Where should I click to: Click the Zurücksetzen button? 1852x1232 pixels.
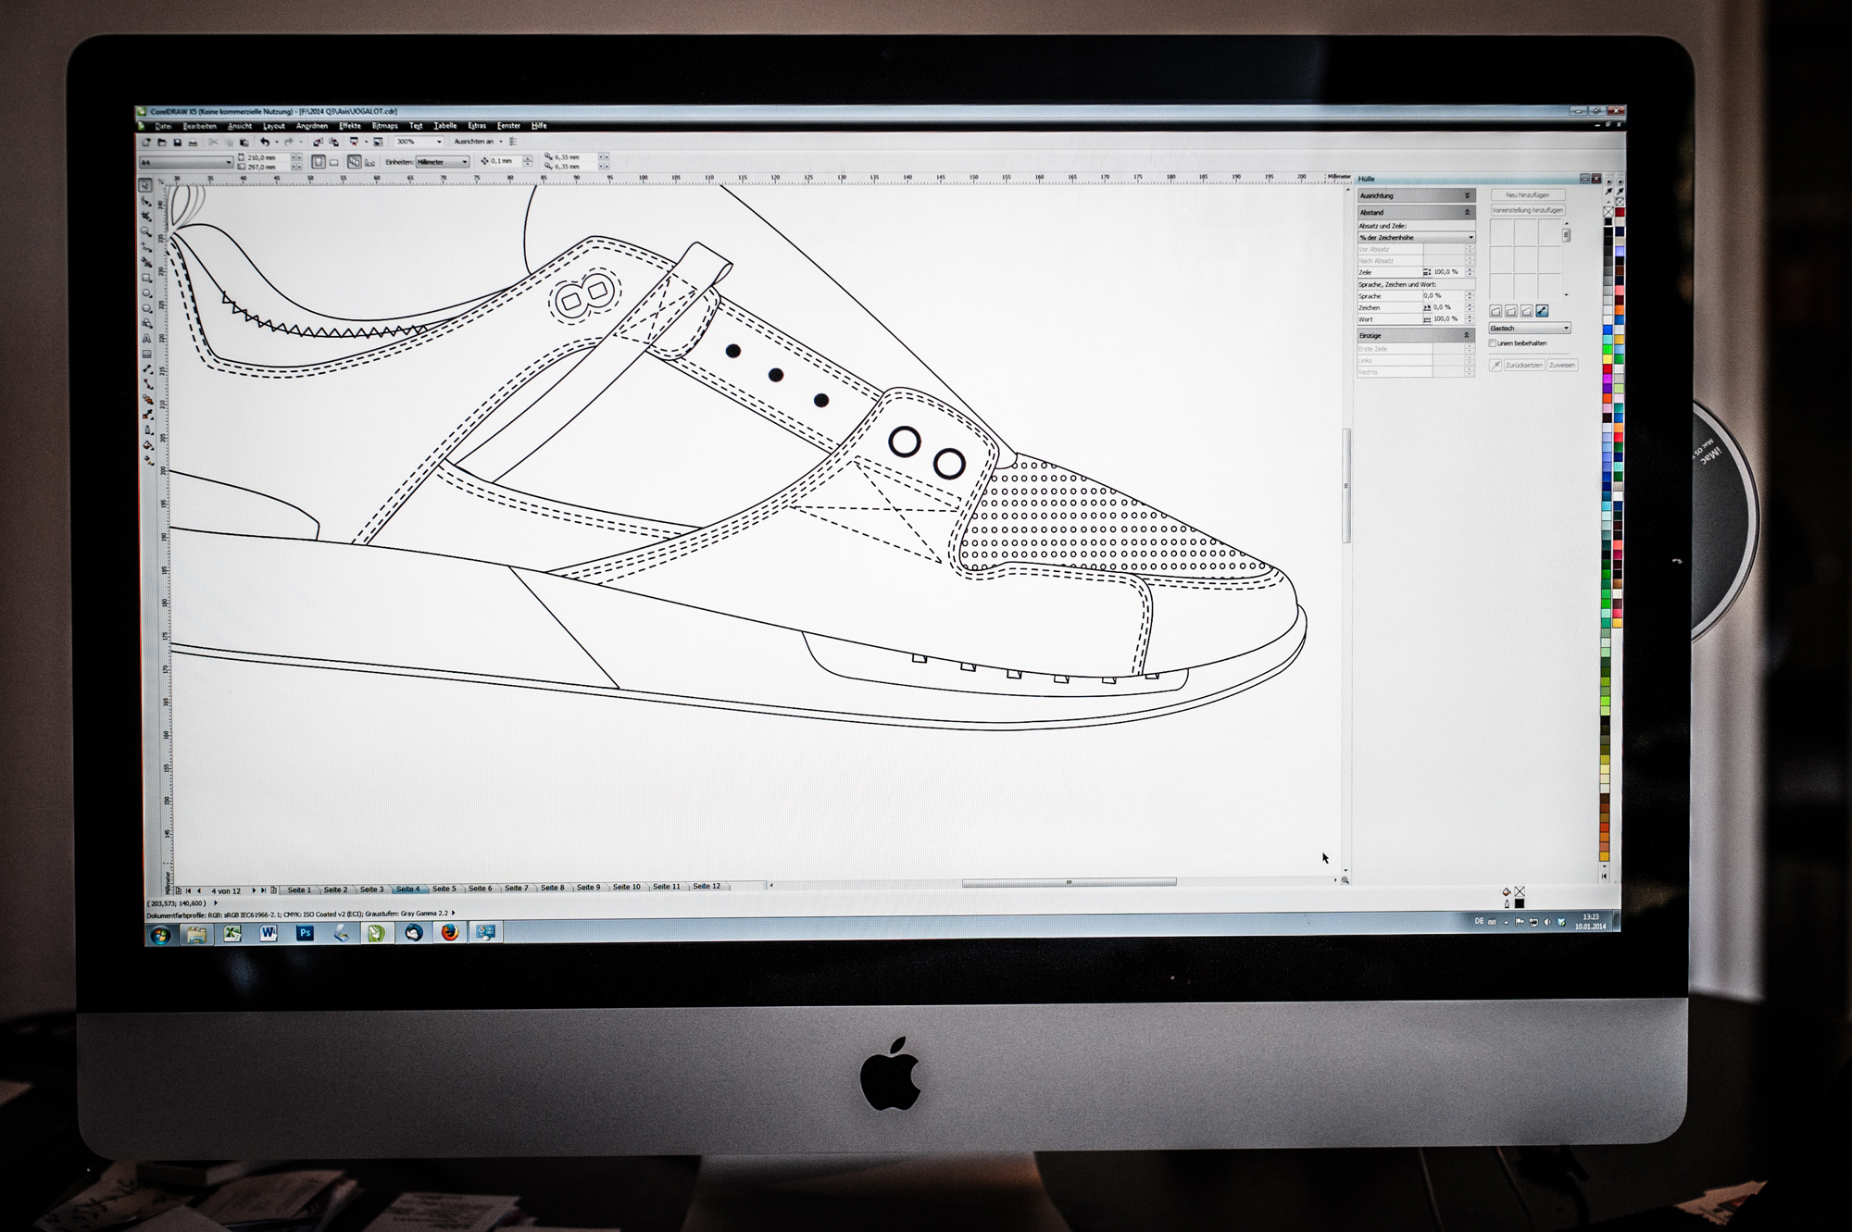[1524, 365]
